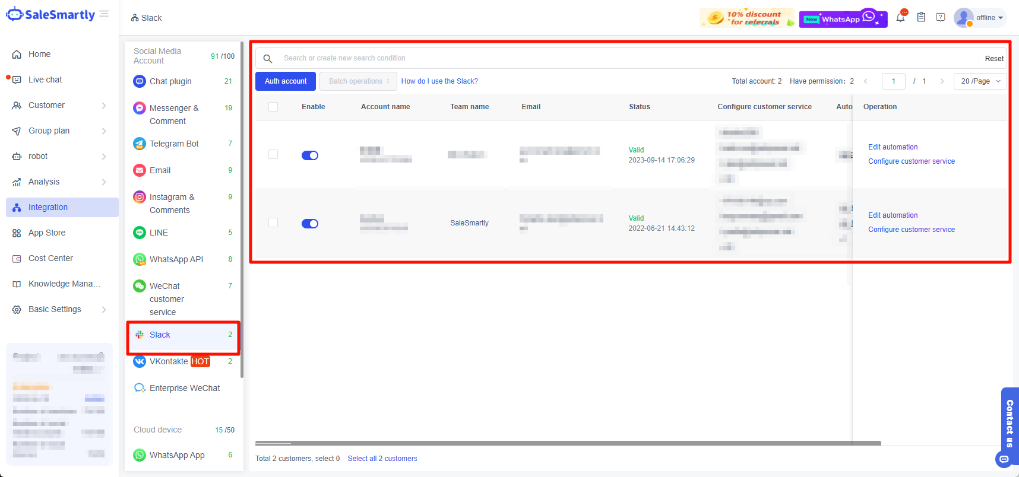
Task: Click the App Store grid icon
Action: click(17, 233)
